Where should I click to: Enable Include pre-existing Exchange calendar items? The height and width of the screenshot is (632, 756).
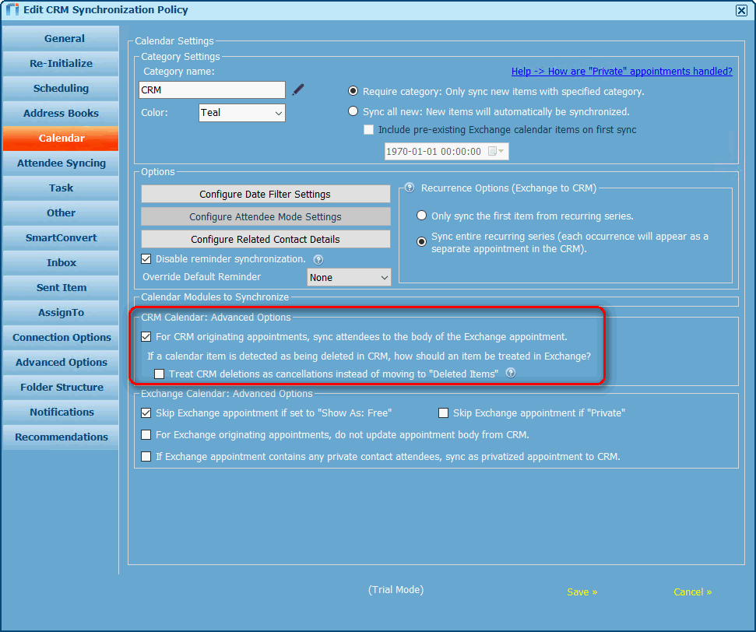pyautogui.click(x=368, y=130)
